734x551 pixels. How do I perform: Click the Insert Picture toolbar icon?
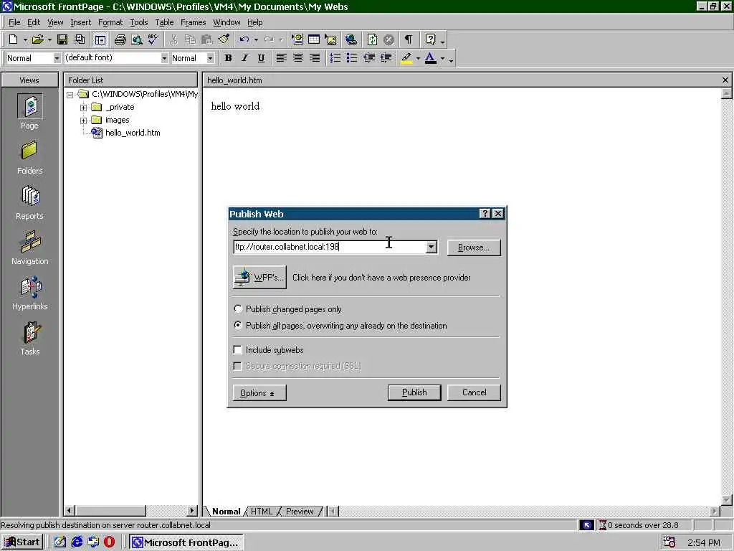331,40
